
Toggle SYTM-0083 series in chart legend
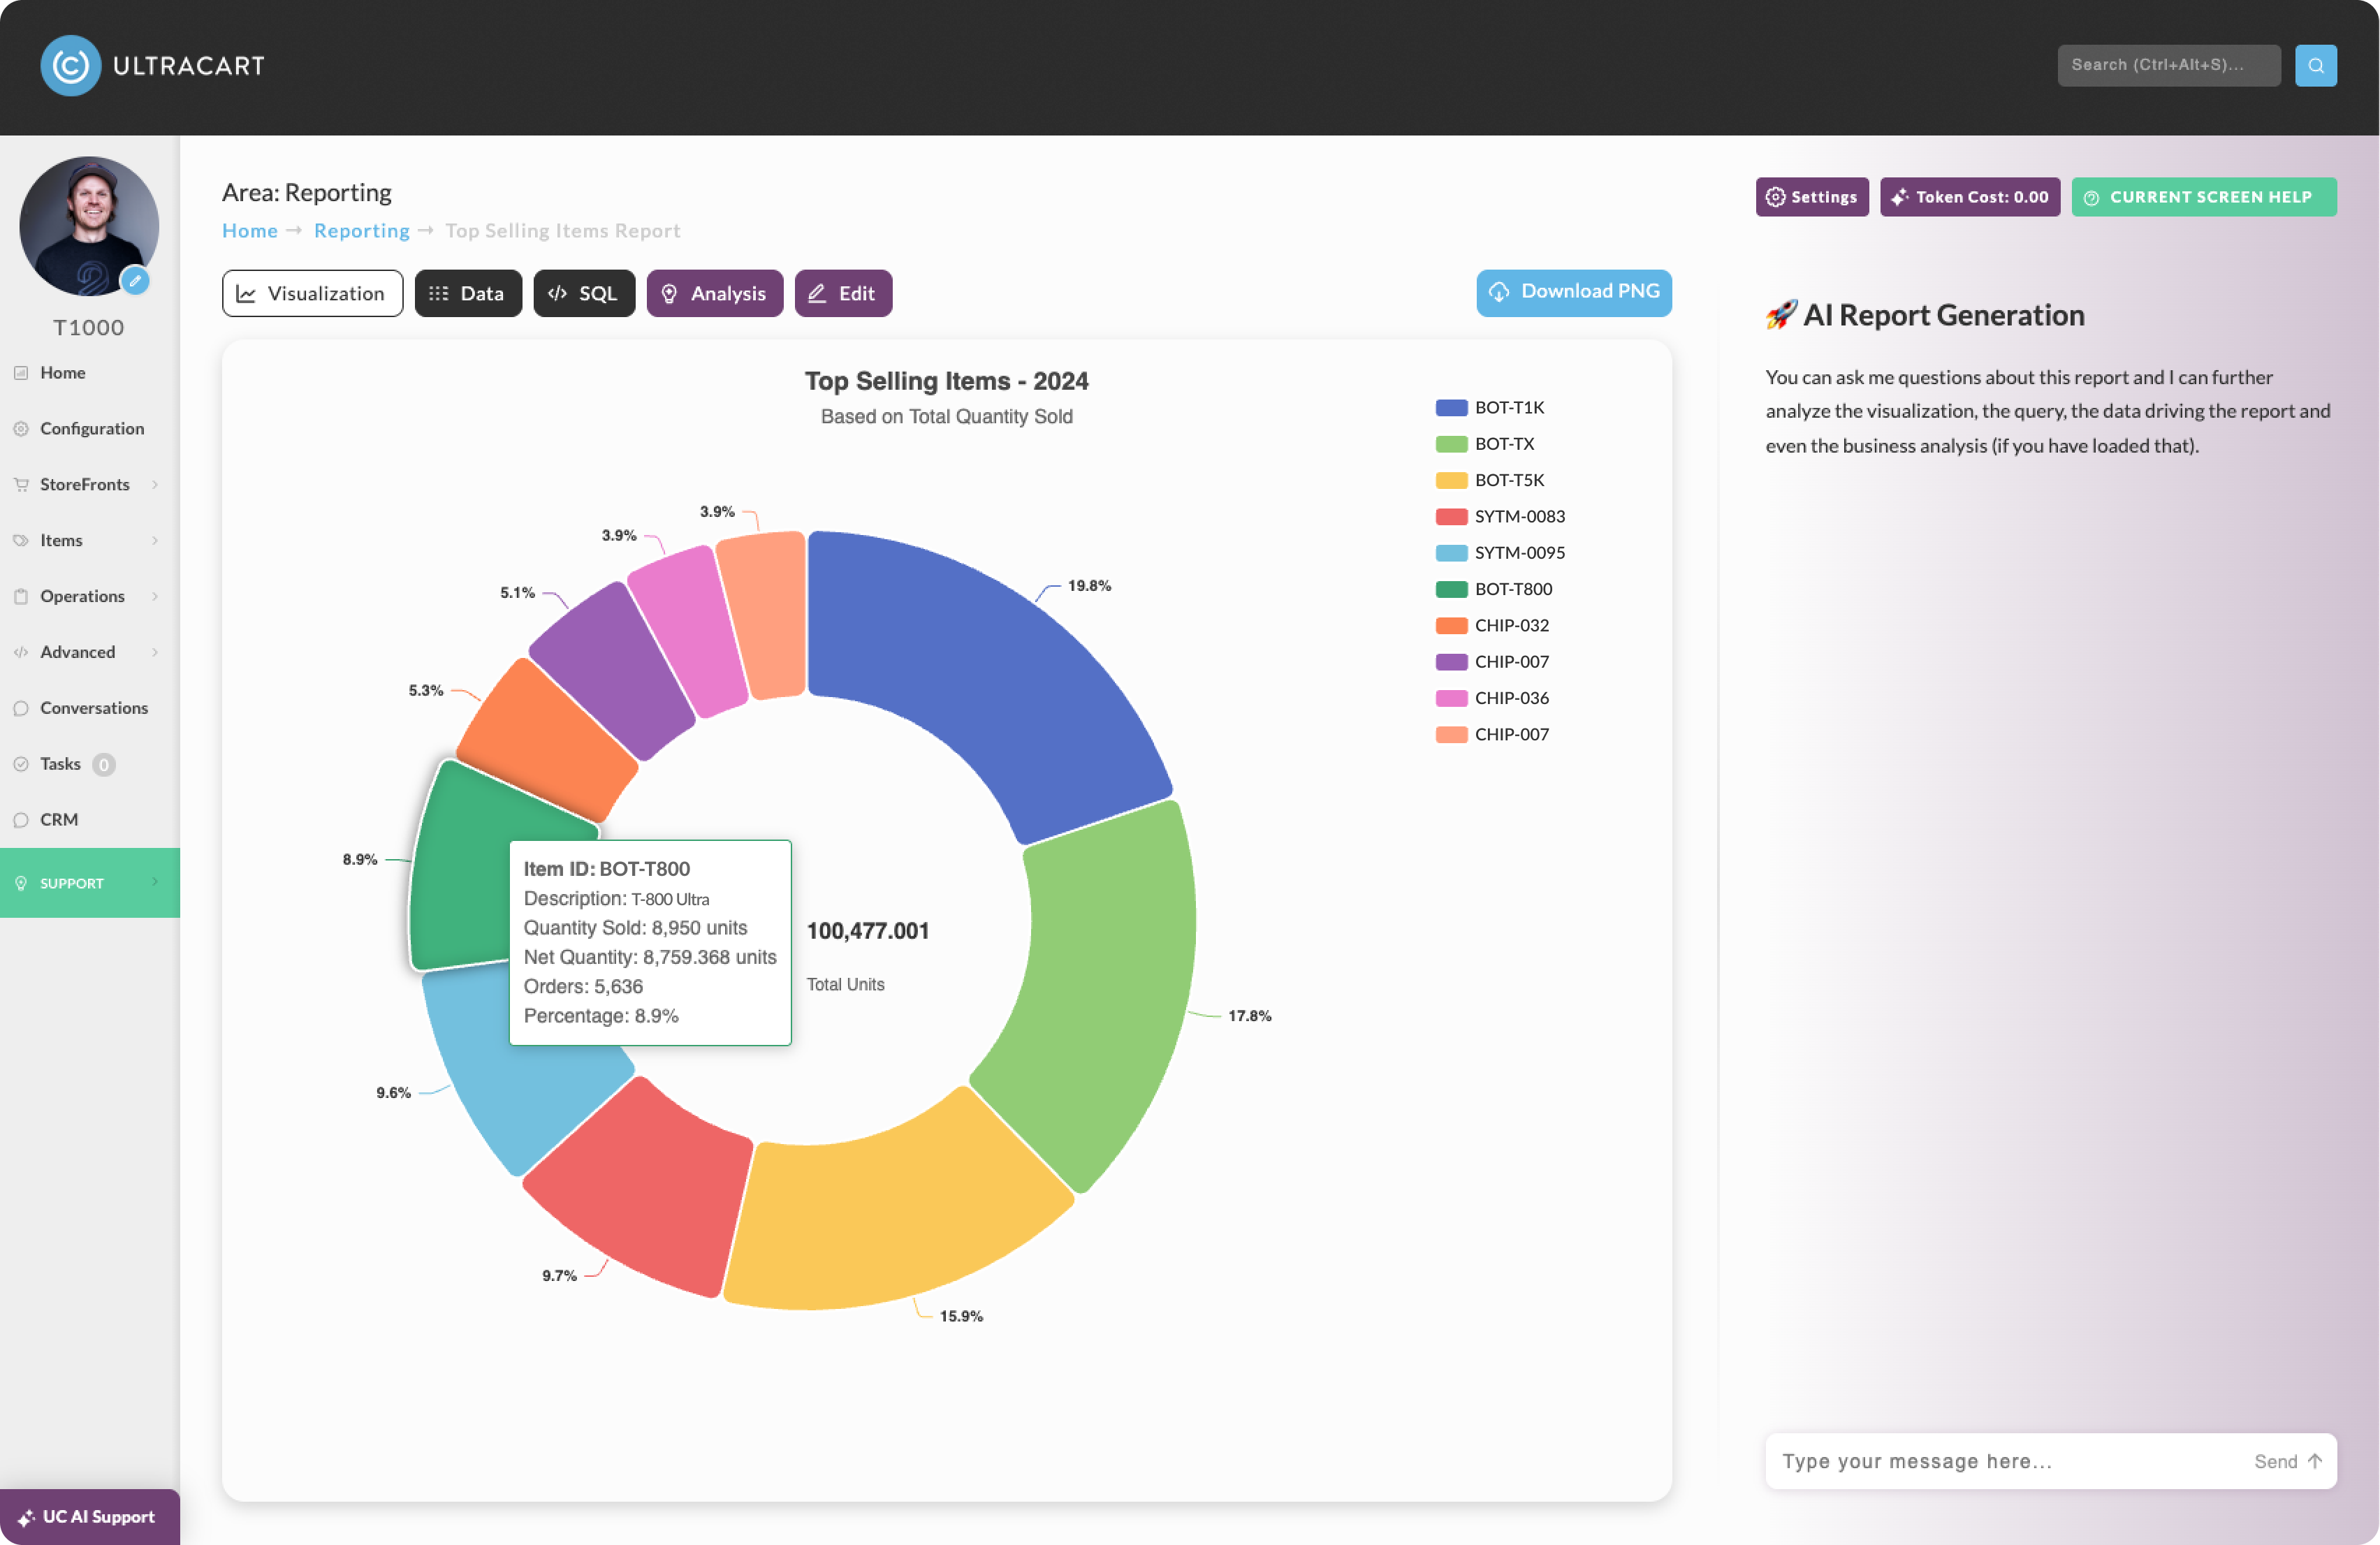(x=1500, y=516)
